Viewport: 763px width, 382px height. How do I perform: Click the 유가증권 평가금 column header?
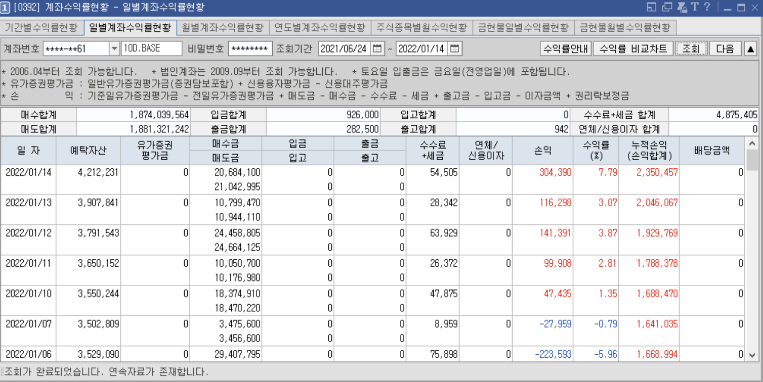pos(155,151)
